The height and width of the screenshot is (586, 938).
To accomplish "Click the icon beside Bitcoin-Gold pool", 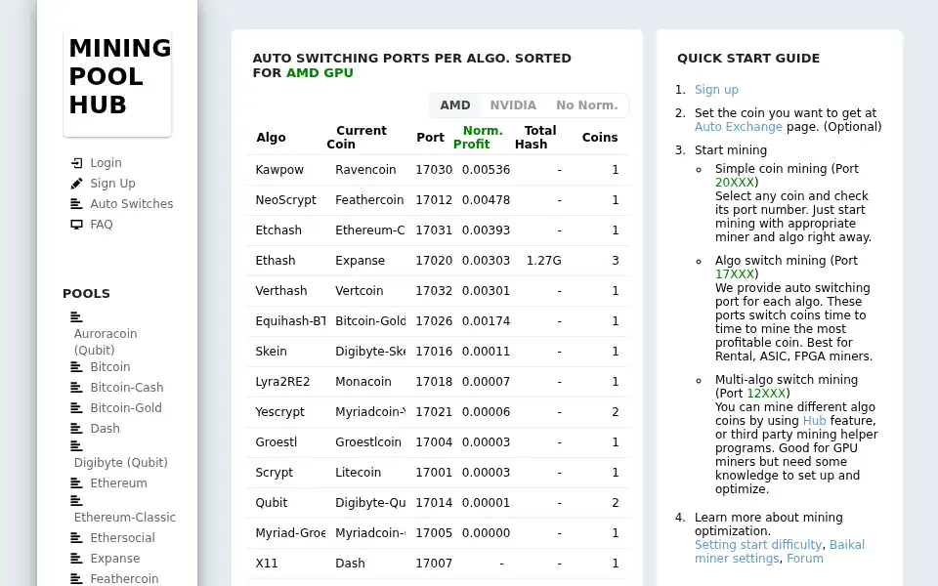I will 76,408.
